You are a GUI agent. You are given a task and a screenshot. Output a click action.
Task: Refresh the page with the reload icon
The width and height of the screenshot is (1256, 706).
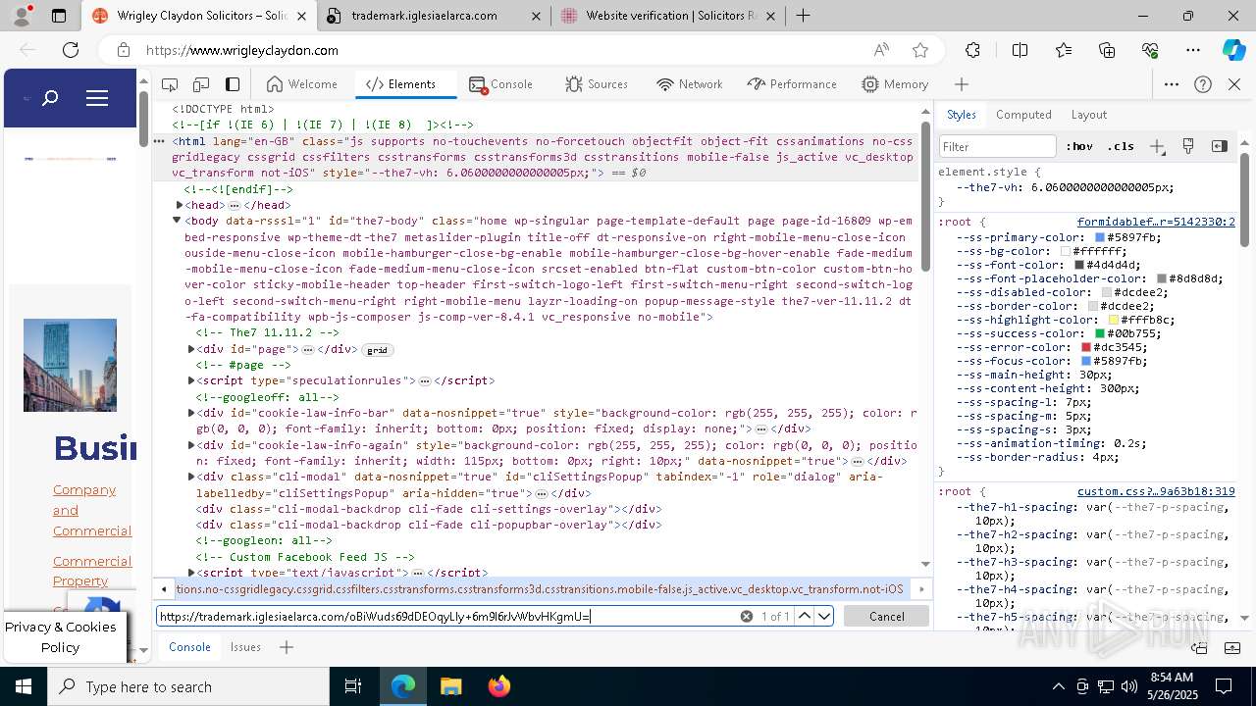tap(71, 50)
